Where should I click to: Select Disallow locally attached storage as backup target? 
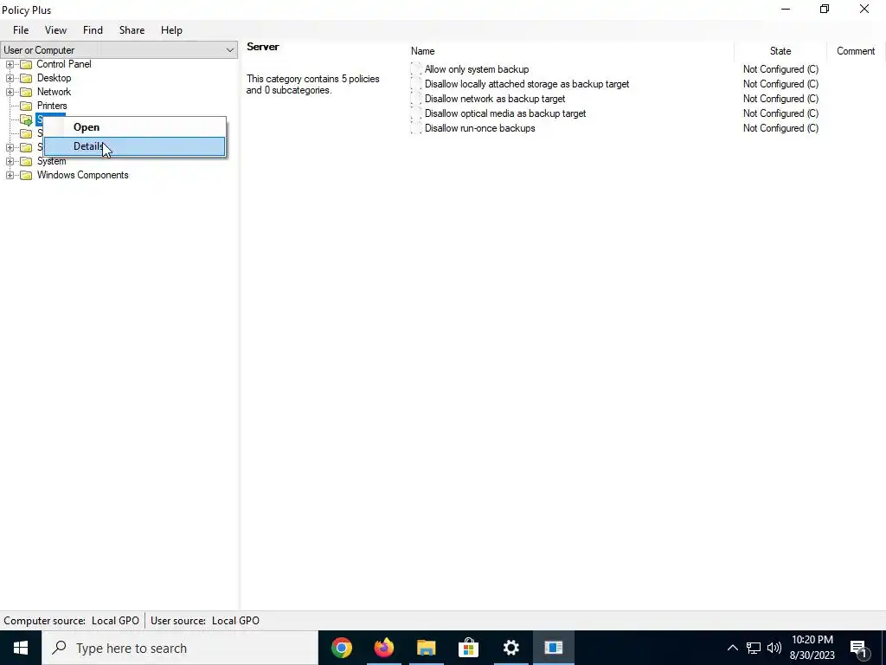click(527, 84)
